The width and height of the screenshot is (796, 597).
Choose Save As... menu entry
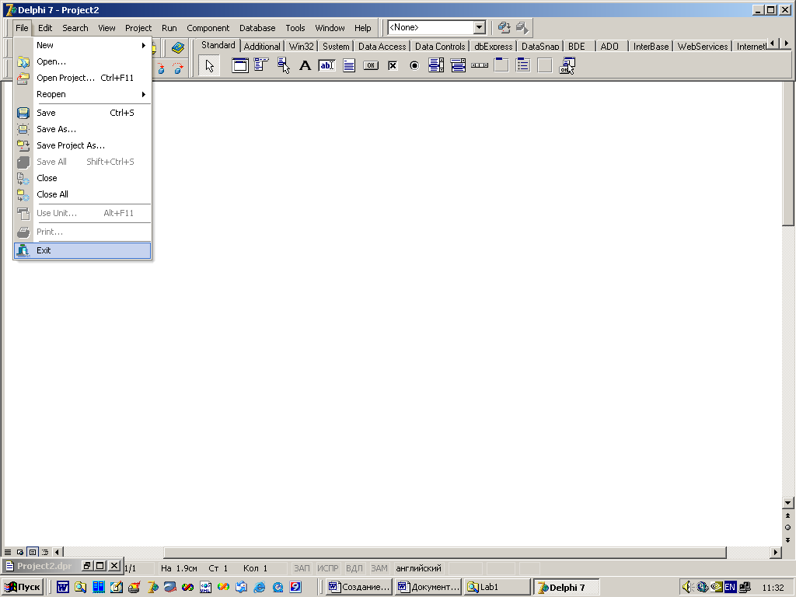(x=82, y=129)
